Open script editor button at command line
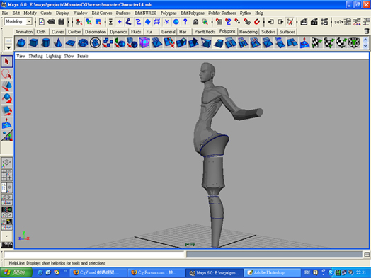 367,255
